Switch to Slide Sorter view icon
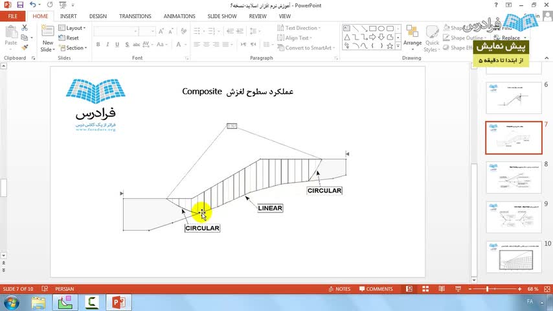Viewport: 553px width, 311px height. point(425,289)
